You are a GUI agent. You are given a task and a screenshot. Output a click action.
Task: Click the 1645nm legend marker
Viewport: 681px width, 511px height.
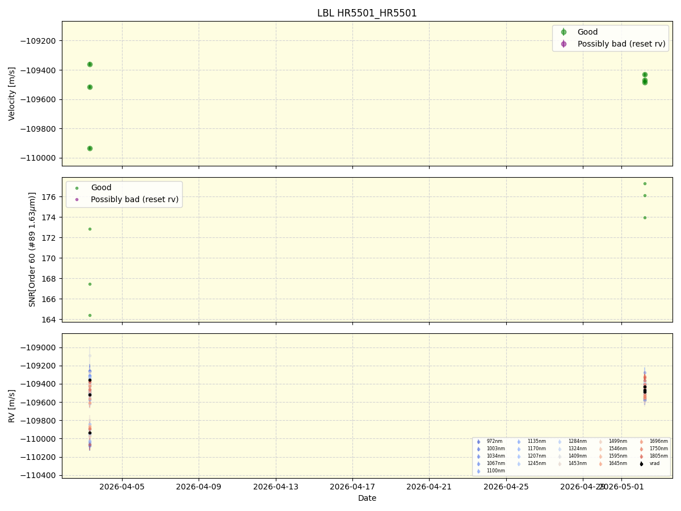[600, 464]
